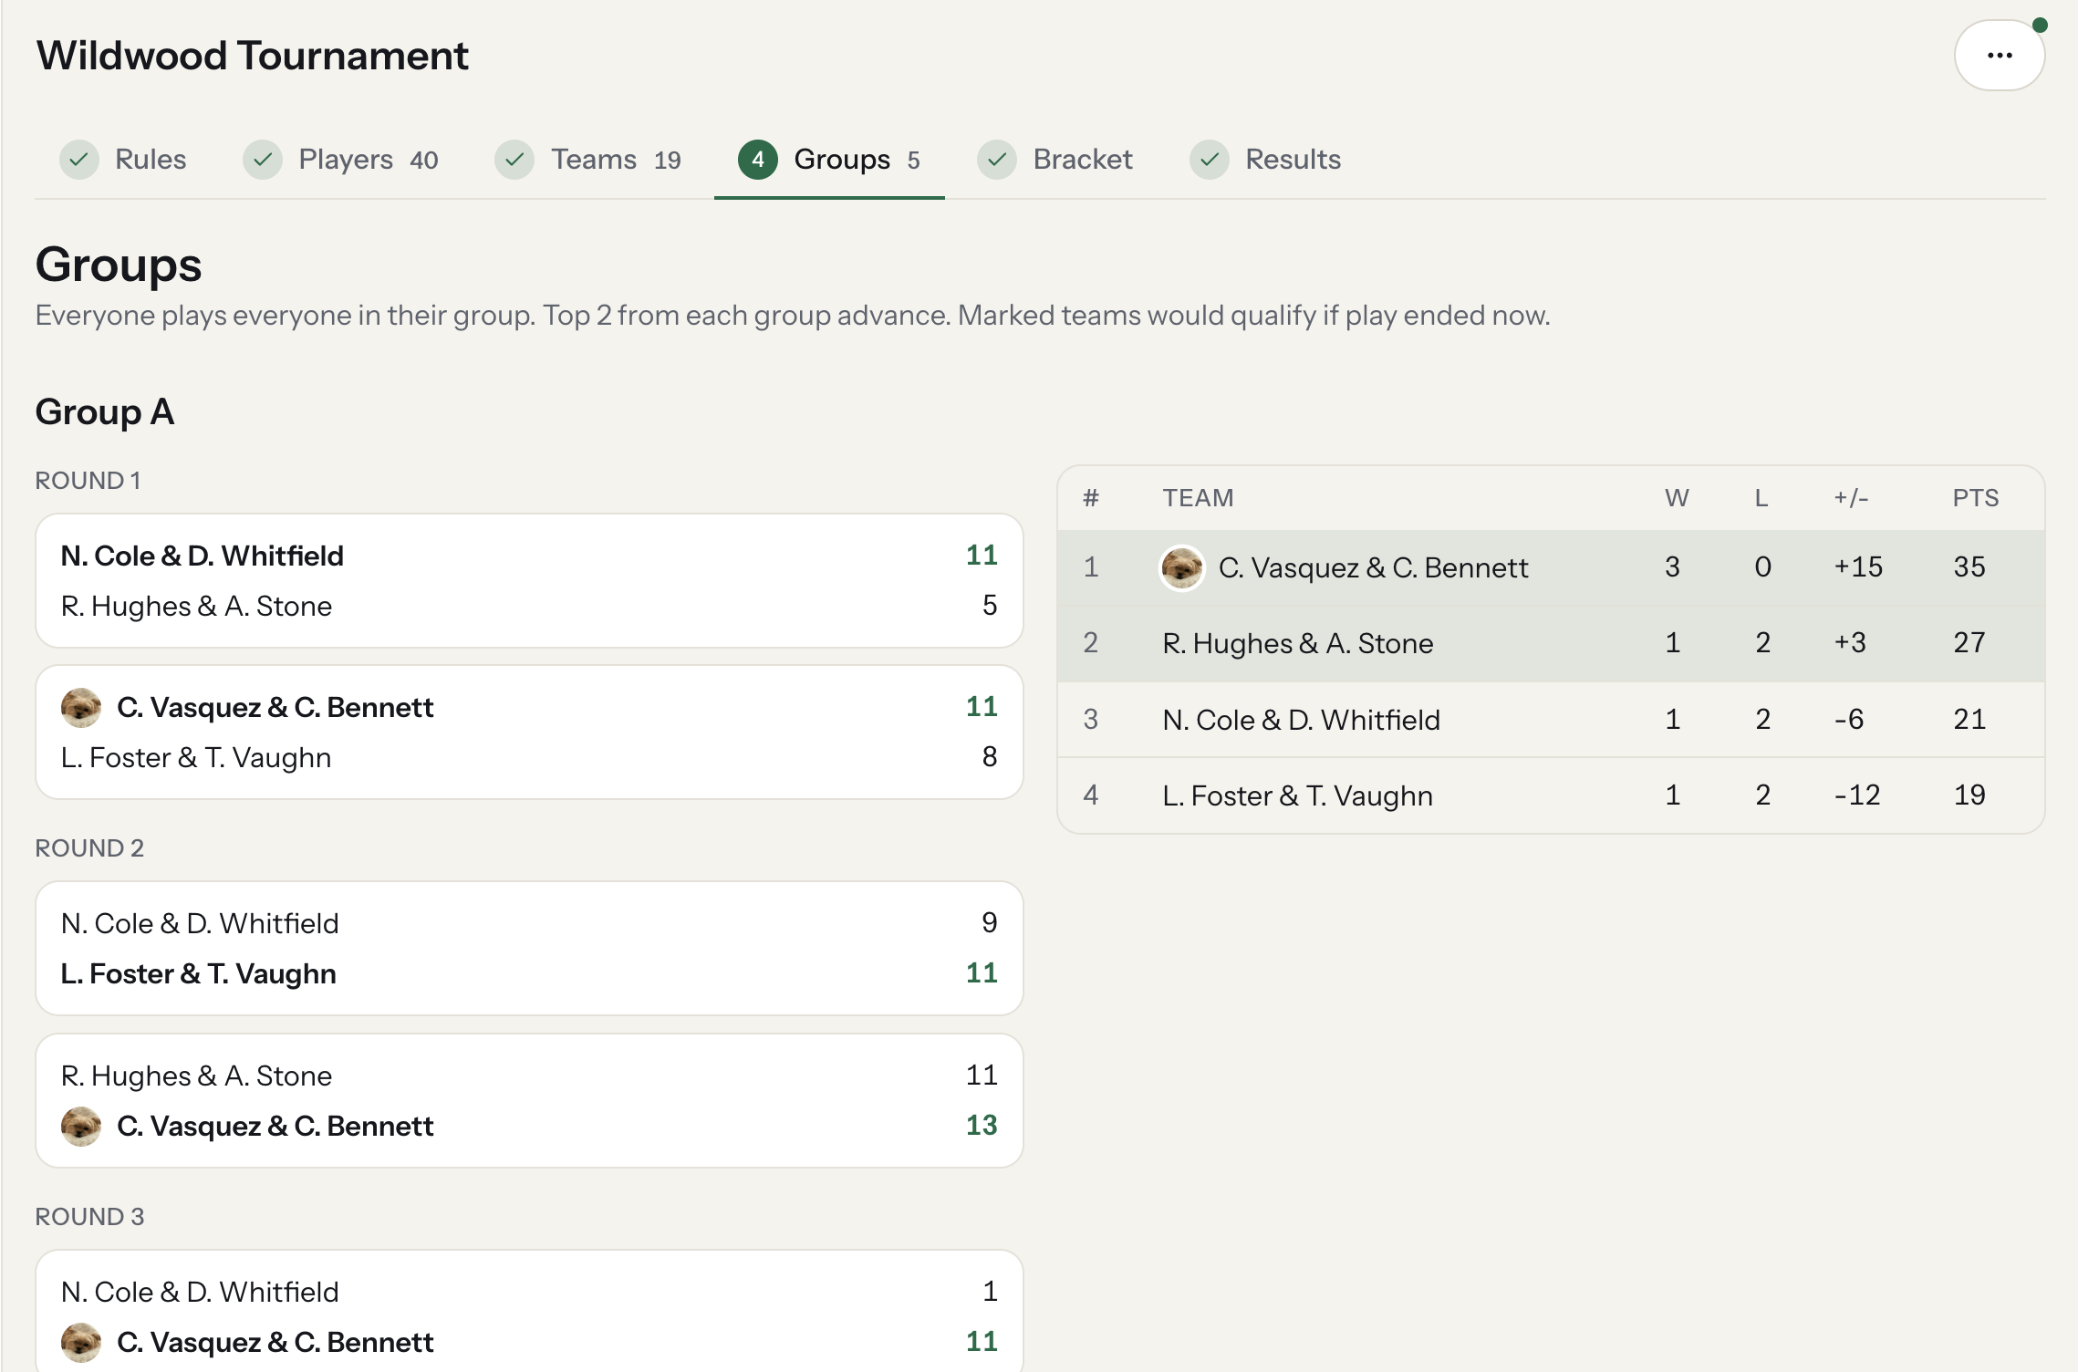Click the W column header
This screenshot has width=2078, height=1372.
[1677, 498]
